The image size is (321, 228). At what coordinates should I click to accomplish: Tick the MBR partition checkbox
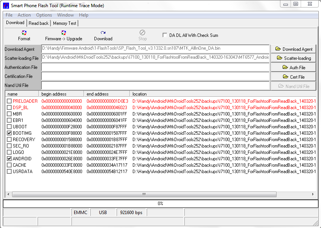(9, 114)
